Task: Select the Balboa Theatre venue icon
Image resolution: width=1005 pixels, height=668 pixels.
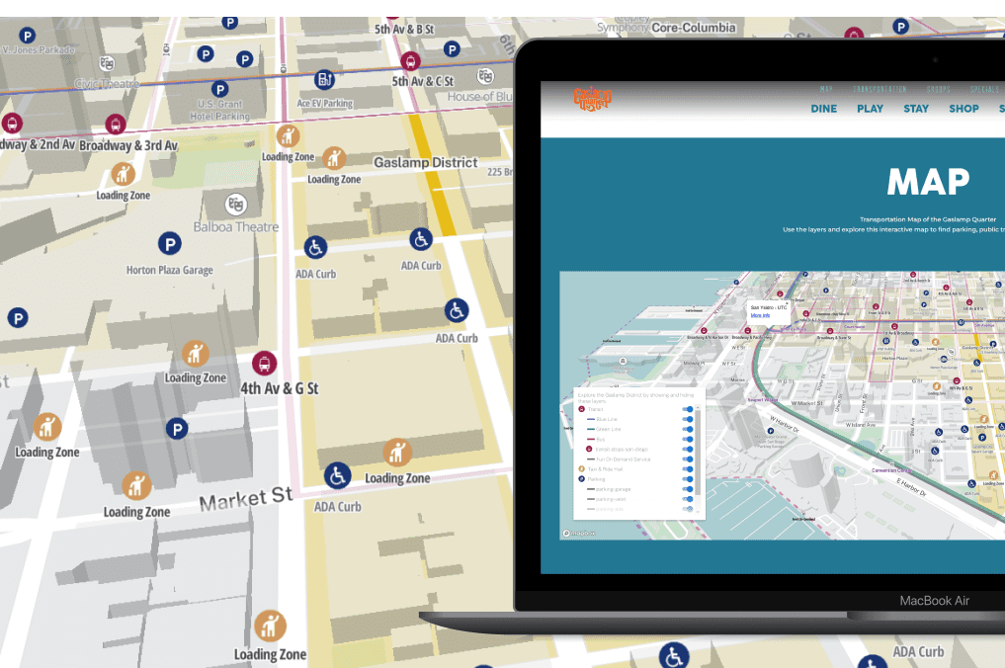Action: tap(236, 205)
